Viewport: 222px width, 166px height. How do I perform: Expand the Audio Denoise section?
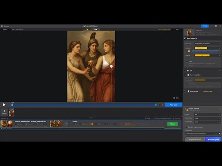click(x=220, y=91)
